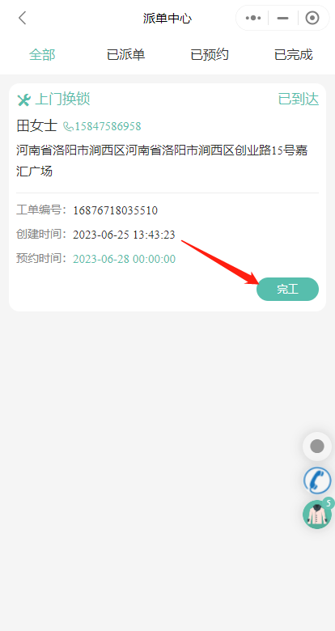Screen dimensions: 335x631
Task: Switch to the 已派单 tab
Action: (x=125, y=55)
